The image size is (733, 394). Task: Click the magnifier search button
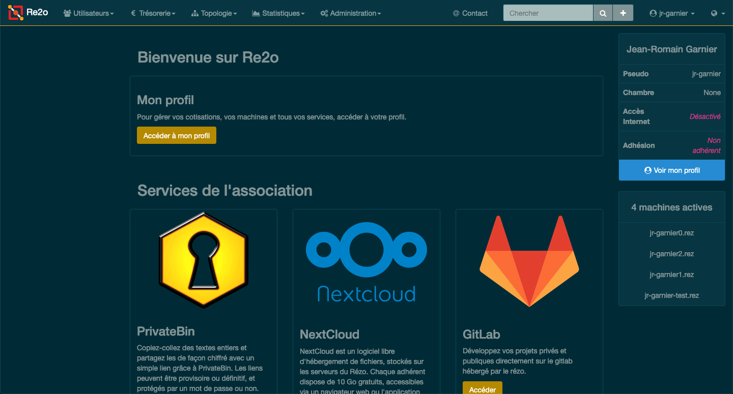[603, 13]
